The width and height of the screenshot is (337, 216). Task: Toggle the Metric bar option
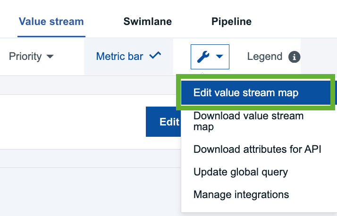[128, 57]
